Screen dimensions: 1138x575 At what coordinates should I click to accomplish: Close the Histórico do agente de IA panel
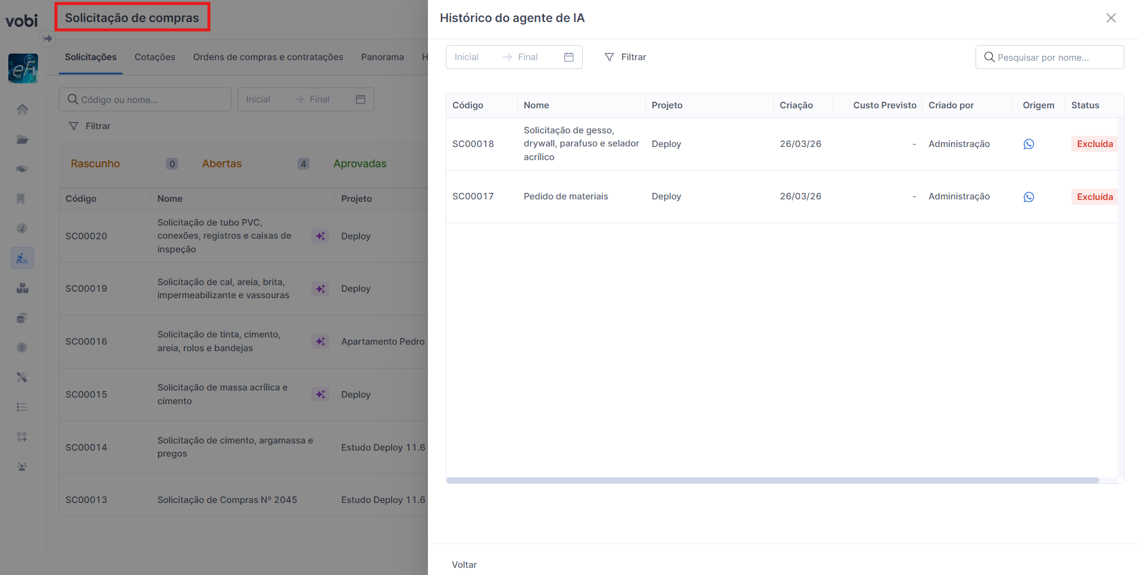tap(1111, 18)
